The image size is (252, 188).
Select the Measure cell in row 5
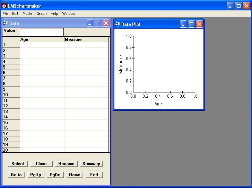pos(86,67)
